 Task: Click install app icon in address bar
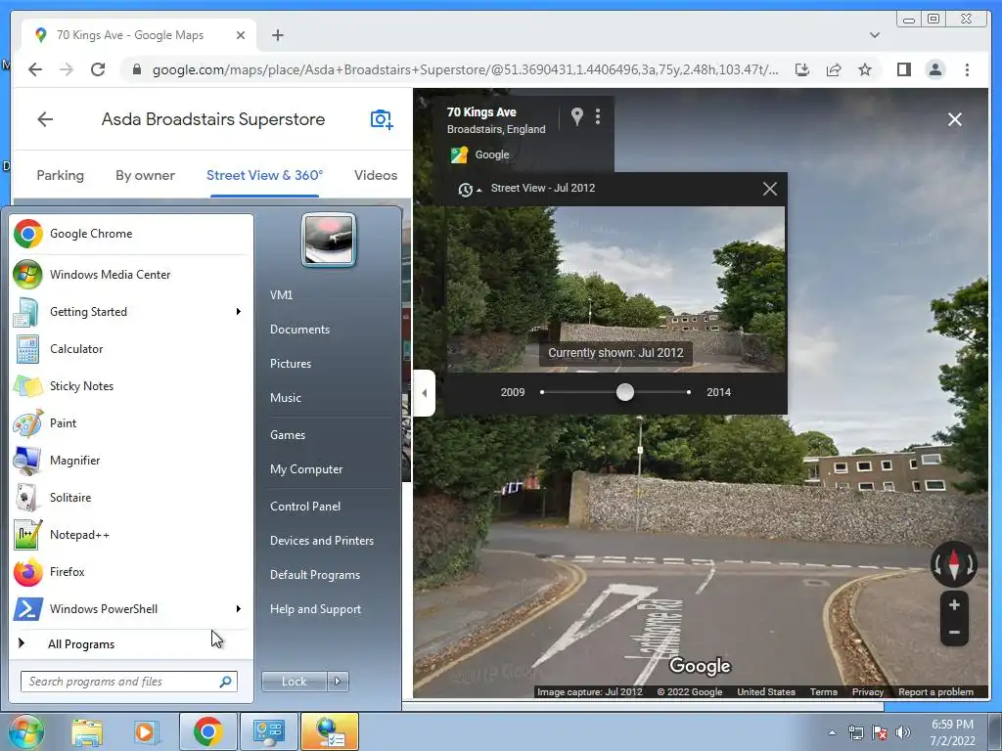point(802,69)
